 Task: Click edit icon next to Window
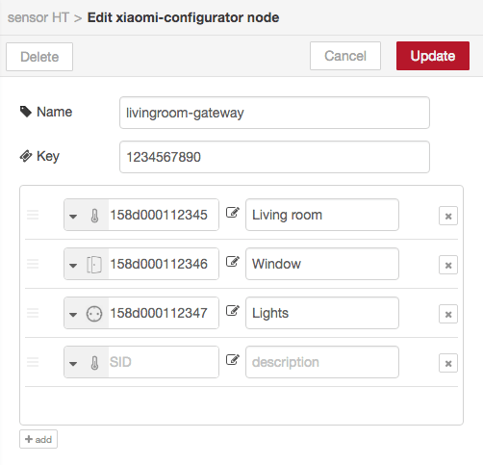tap(233, 261)
